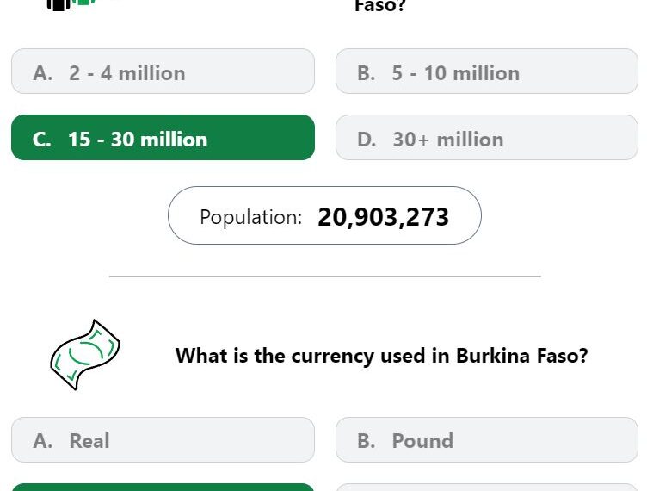Click the currency question about Burkina Faso

pyautogui.click(x=382, y=356)
